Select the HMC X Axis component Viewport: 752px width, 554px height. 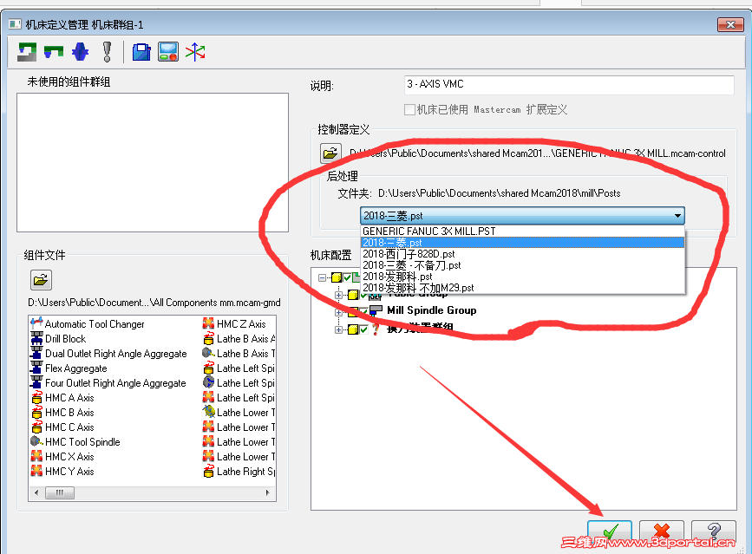62,457
